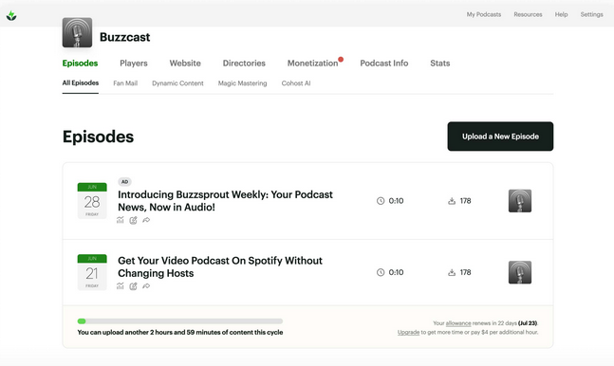Click 178 downloads count of Jun 21 episode
This screenshot has width=614, height=366.
click(x=465, y=272)
